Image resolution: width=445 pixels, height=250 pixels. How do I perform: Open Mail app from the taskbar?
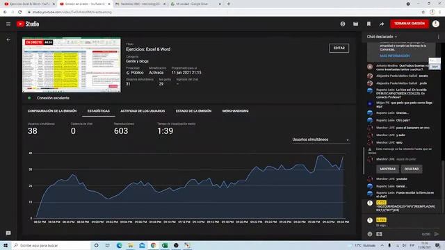pos(142,245)
